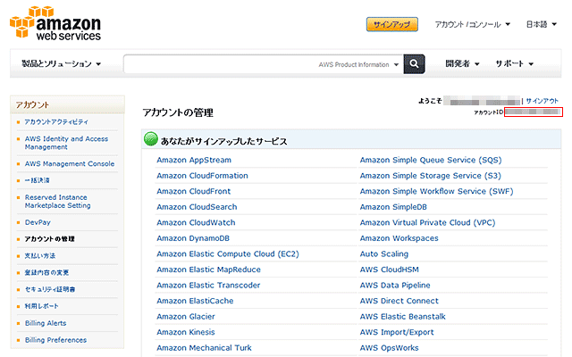Open セキュリティ証明書 in the sidebar
The image size is (572, 357).
click(x=50, y=289)
